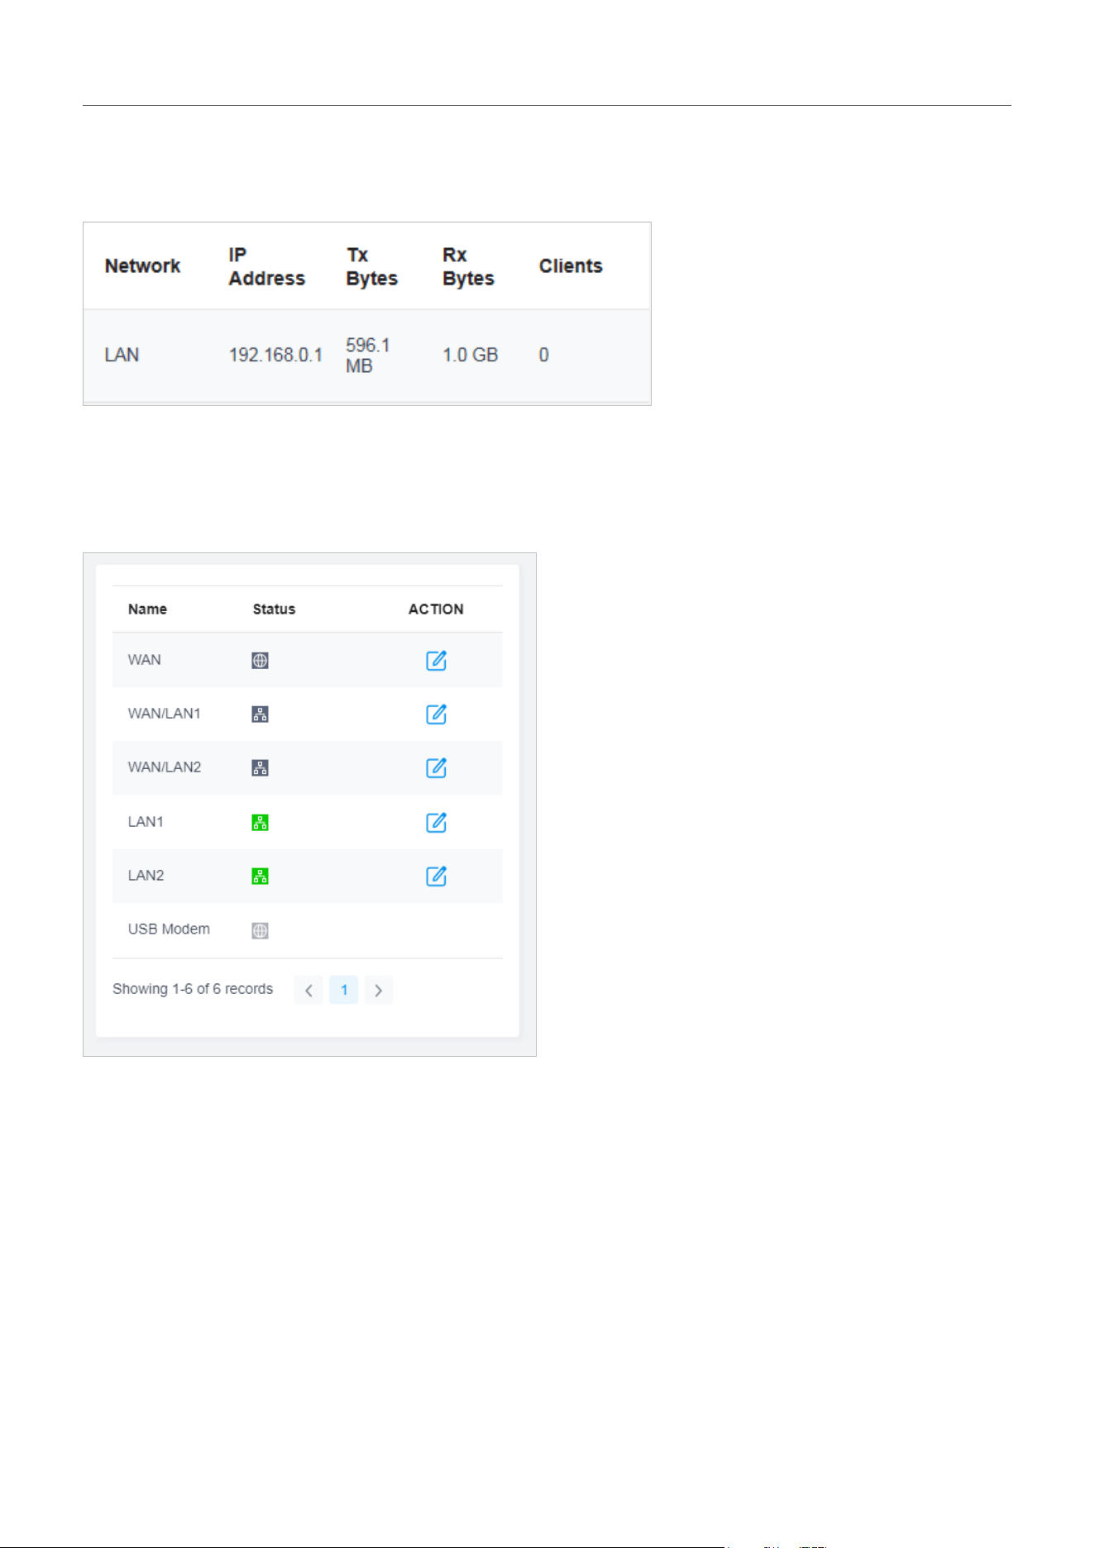Go to previous page of records
The width and height of the screenshot is (1095, 1548).
(308, 990)
